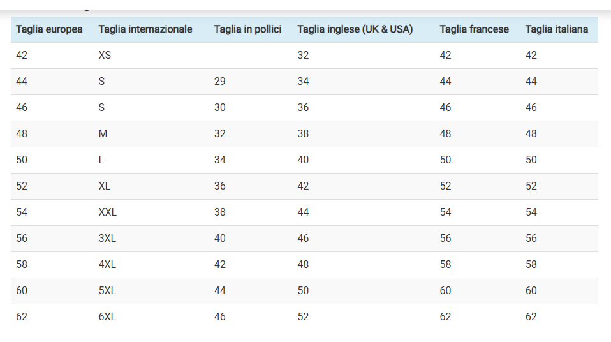Click the Taglia francese column header
Screen dimensions: 611x342
475,29
